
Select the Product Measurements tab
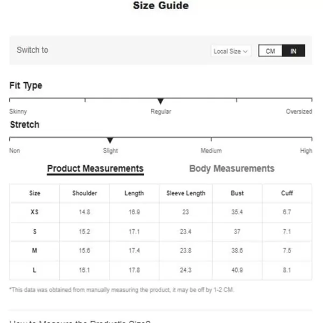pos(95,168)
